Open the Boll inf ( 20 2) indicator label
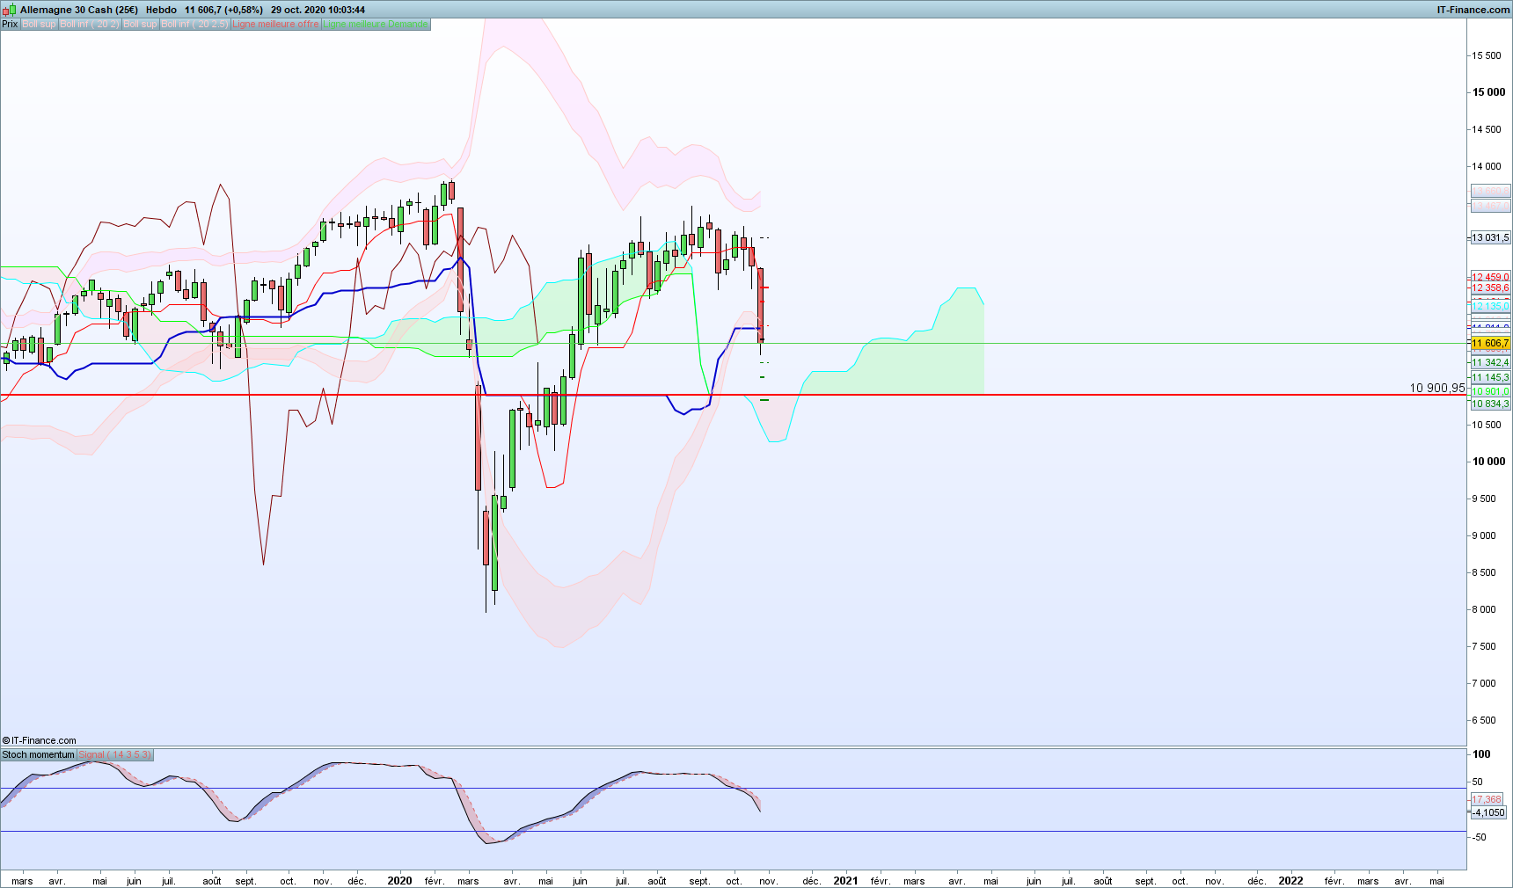Screen dimensions: 1513x888 click(90, 24)
